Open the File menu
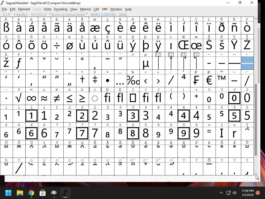Screen dimensions: 265x199 tap(4, 9)
